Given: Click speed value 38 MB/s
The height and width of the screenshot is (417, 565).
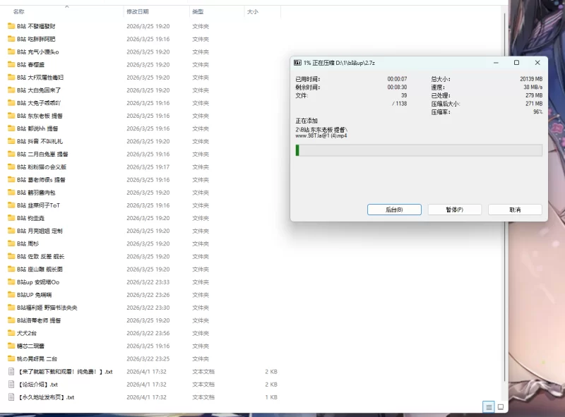Looking at the screenshot, I should (533, 87).
